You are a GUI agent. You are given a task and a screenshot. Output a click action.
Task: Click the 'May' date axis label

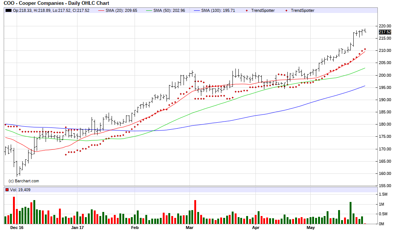tap(311, 228)
